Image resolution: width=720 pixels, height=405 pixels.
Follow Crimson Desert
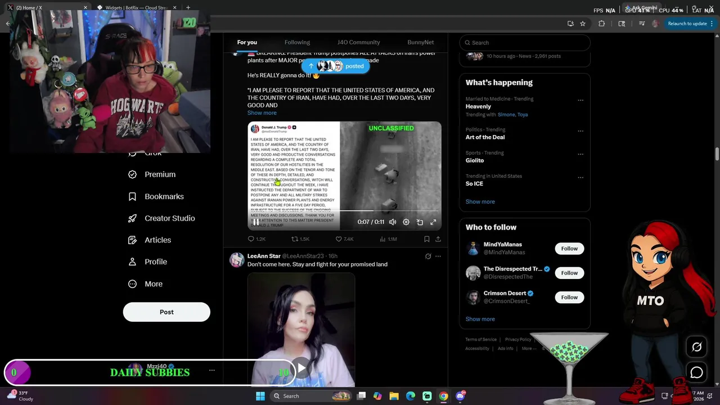tap(569, 297)
